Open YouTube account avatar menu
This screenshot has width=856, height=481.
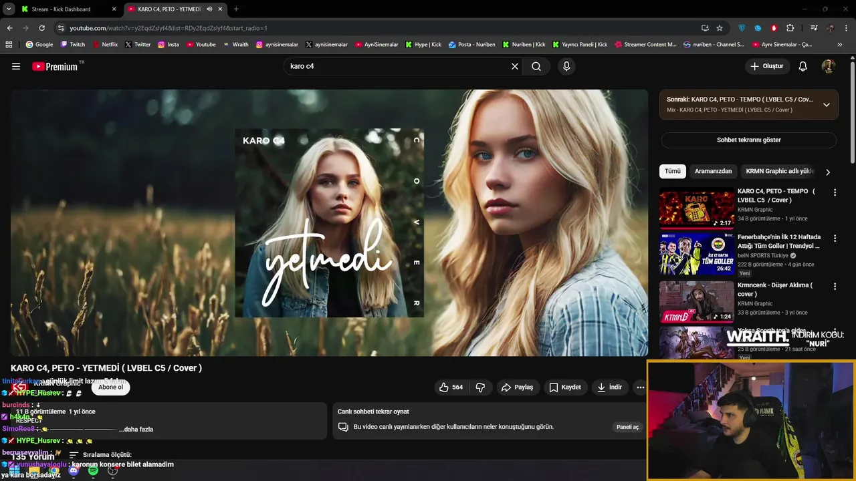point(829,66)
